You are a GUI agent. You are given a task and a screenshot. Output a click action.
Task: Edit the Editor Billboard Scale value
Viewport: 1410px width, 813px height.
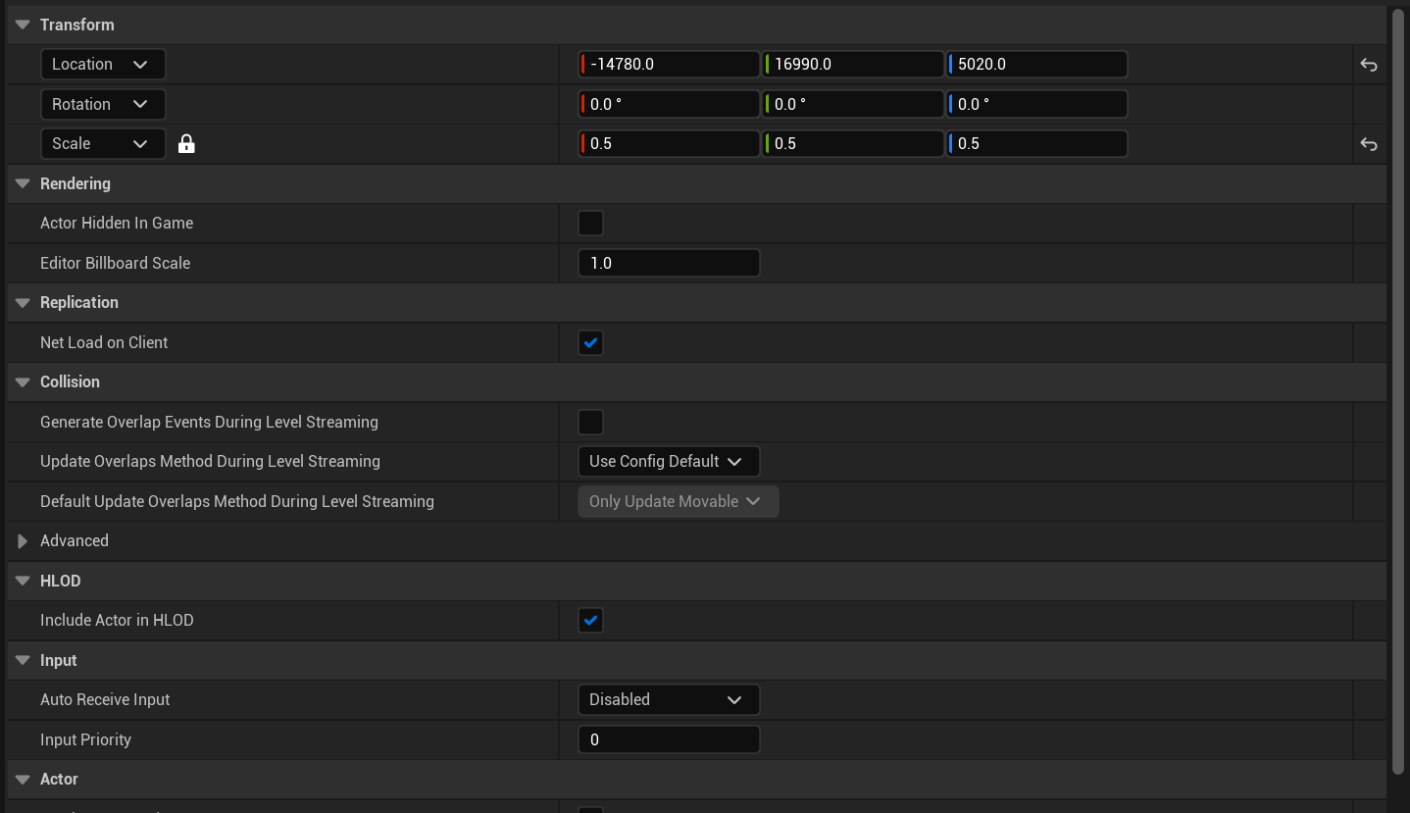[x=669, y=263]
